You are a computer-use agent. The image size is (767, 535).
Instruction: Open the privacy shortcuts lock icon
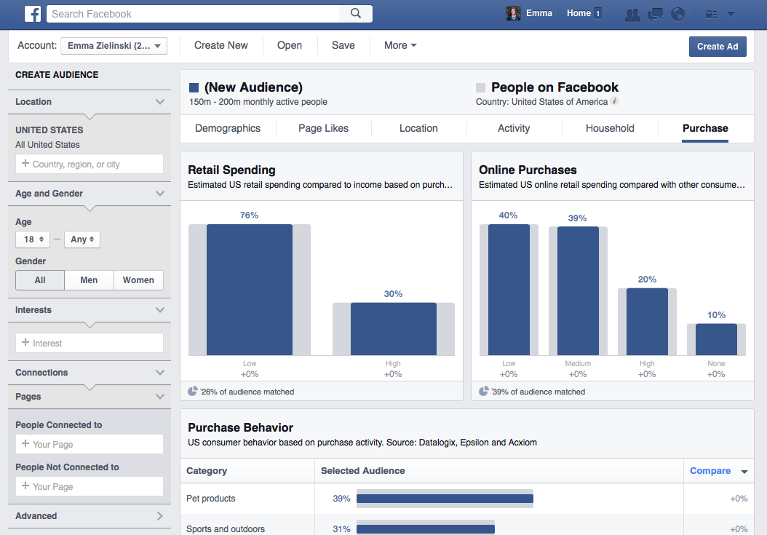point(711,15)
